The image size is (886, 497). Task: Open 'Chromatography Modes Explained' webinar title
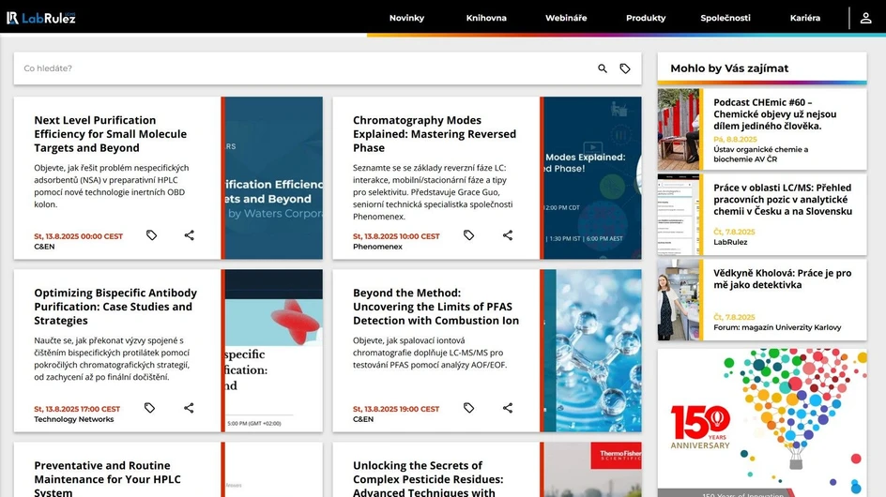click(x=435, y=134)
